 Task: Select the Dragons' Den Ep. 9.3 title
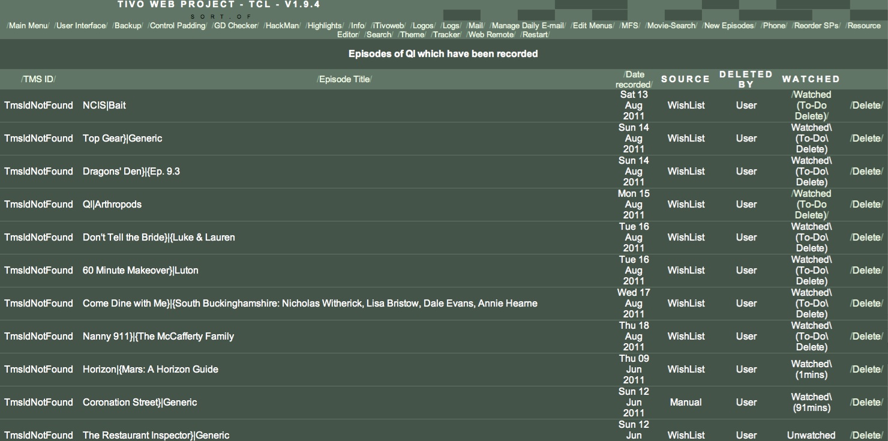point(131,172)
